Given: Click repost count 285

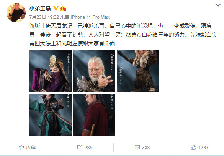Looking at the screenshot, I should pos(88,148).
